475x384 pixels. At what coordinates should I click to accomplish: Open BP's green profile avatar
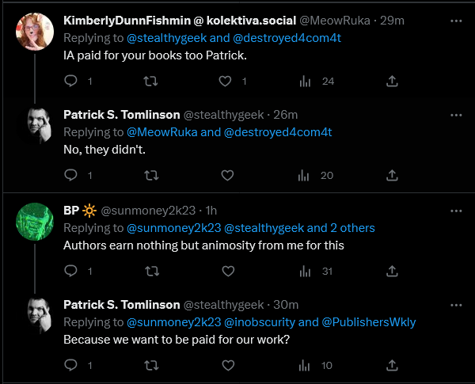(35, 222)
